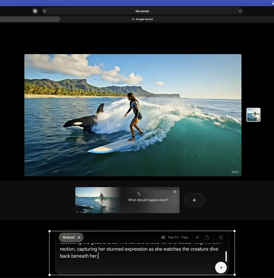Select the surfer thumbnail on the right side

[x=254, y=115]
